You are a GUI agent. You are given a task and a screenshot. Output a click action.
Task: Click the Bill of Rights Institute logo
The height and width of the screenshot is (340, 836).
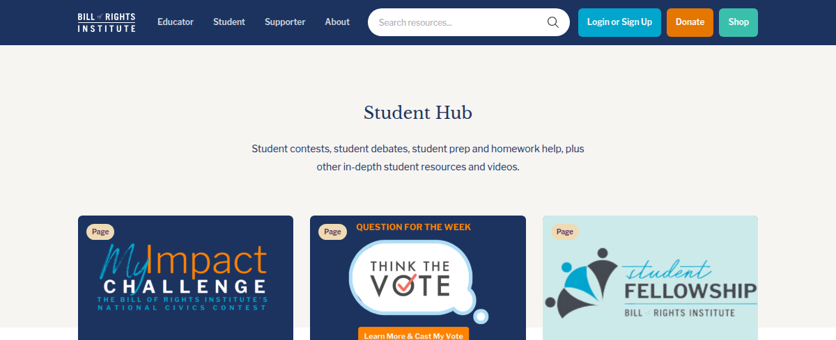(107, 22)
